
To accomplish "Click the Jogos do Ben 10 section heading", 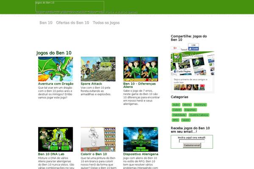I will point(54,53).
